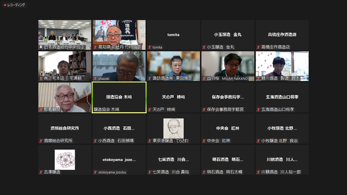This screenshot has height=195, width=347.
Task: Click the 'okazaki' name caption
Action: [x=104, y=79]
